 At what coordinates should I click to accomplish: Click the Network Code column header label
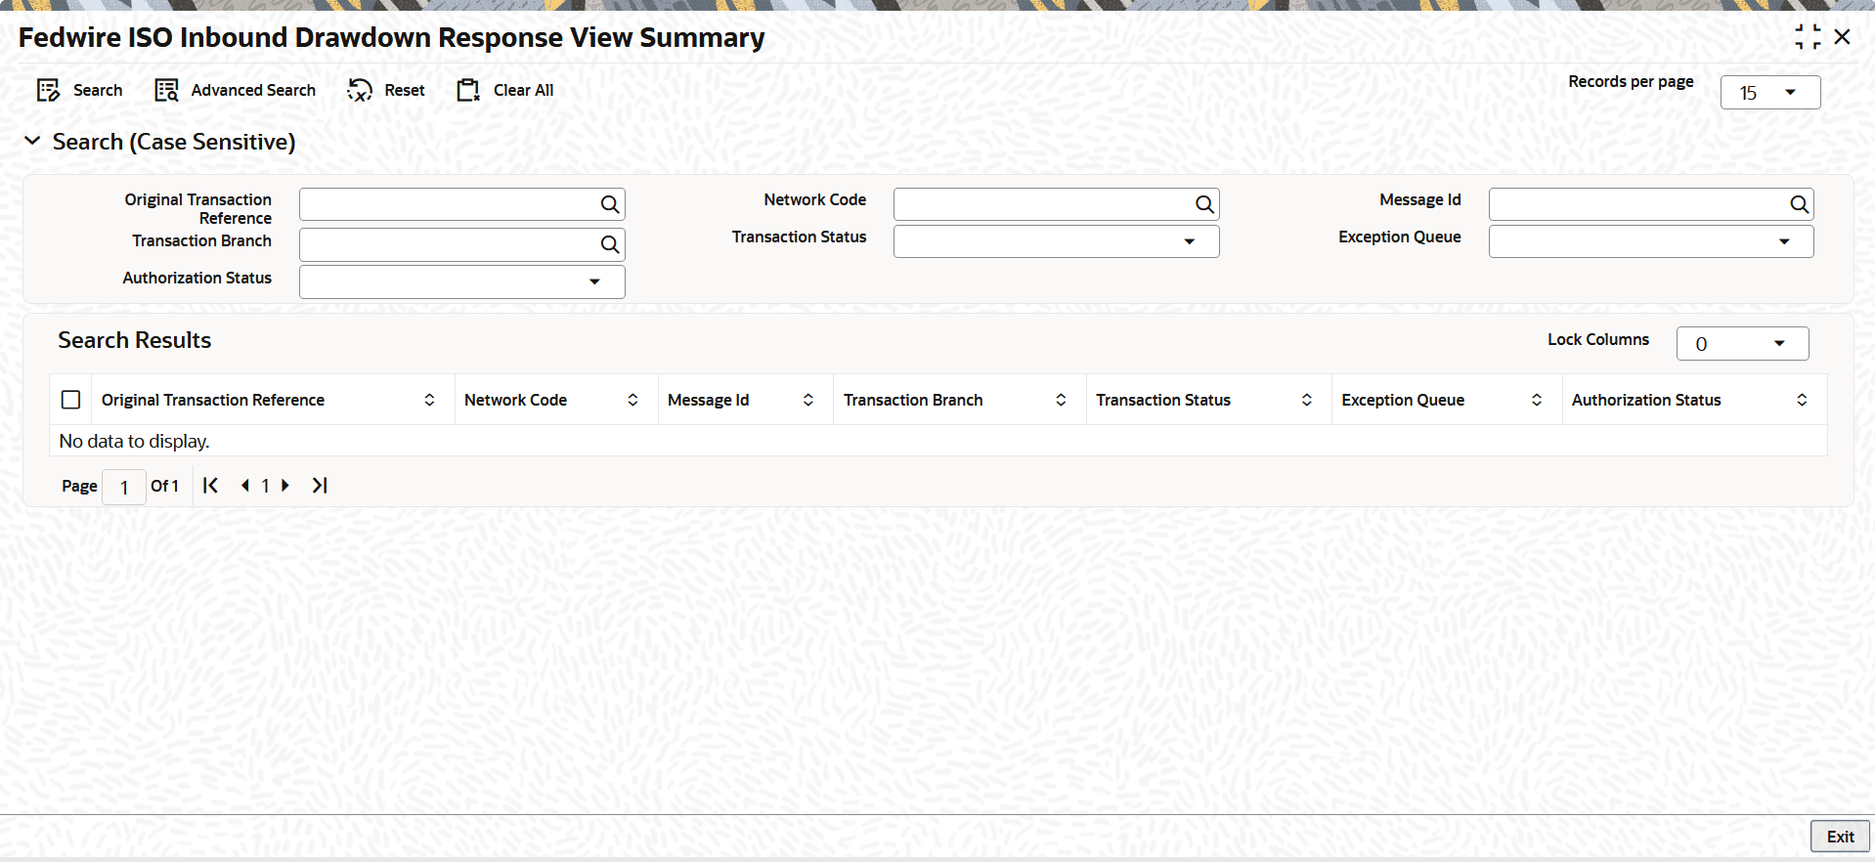point(515,400)
